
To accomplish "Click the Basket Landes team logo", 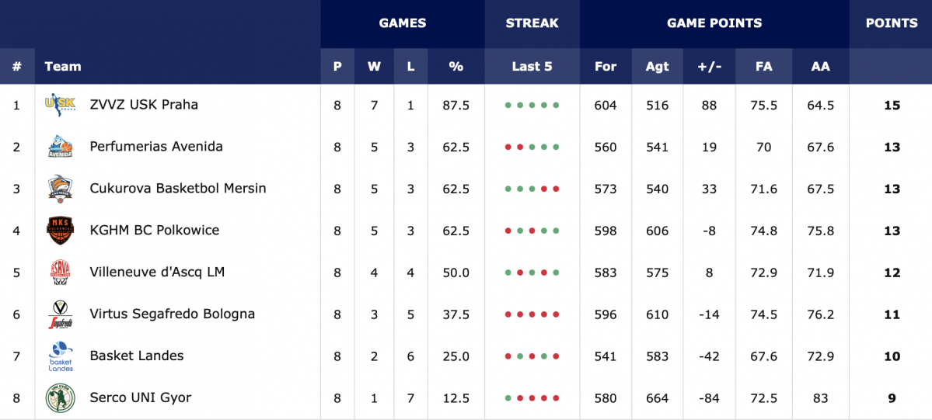I will [x=60, y=356].
